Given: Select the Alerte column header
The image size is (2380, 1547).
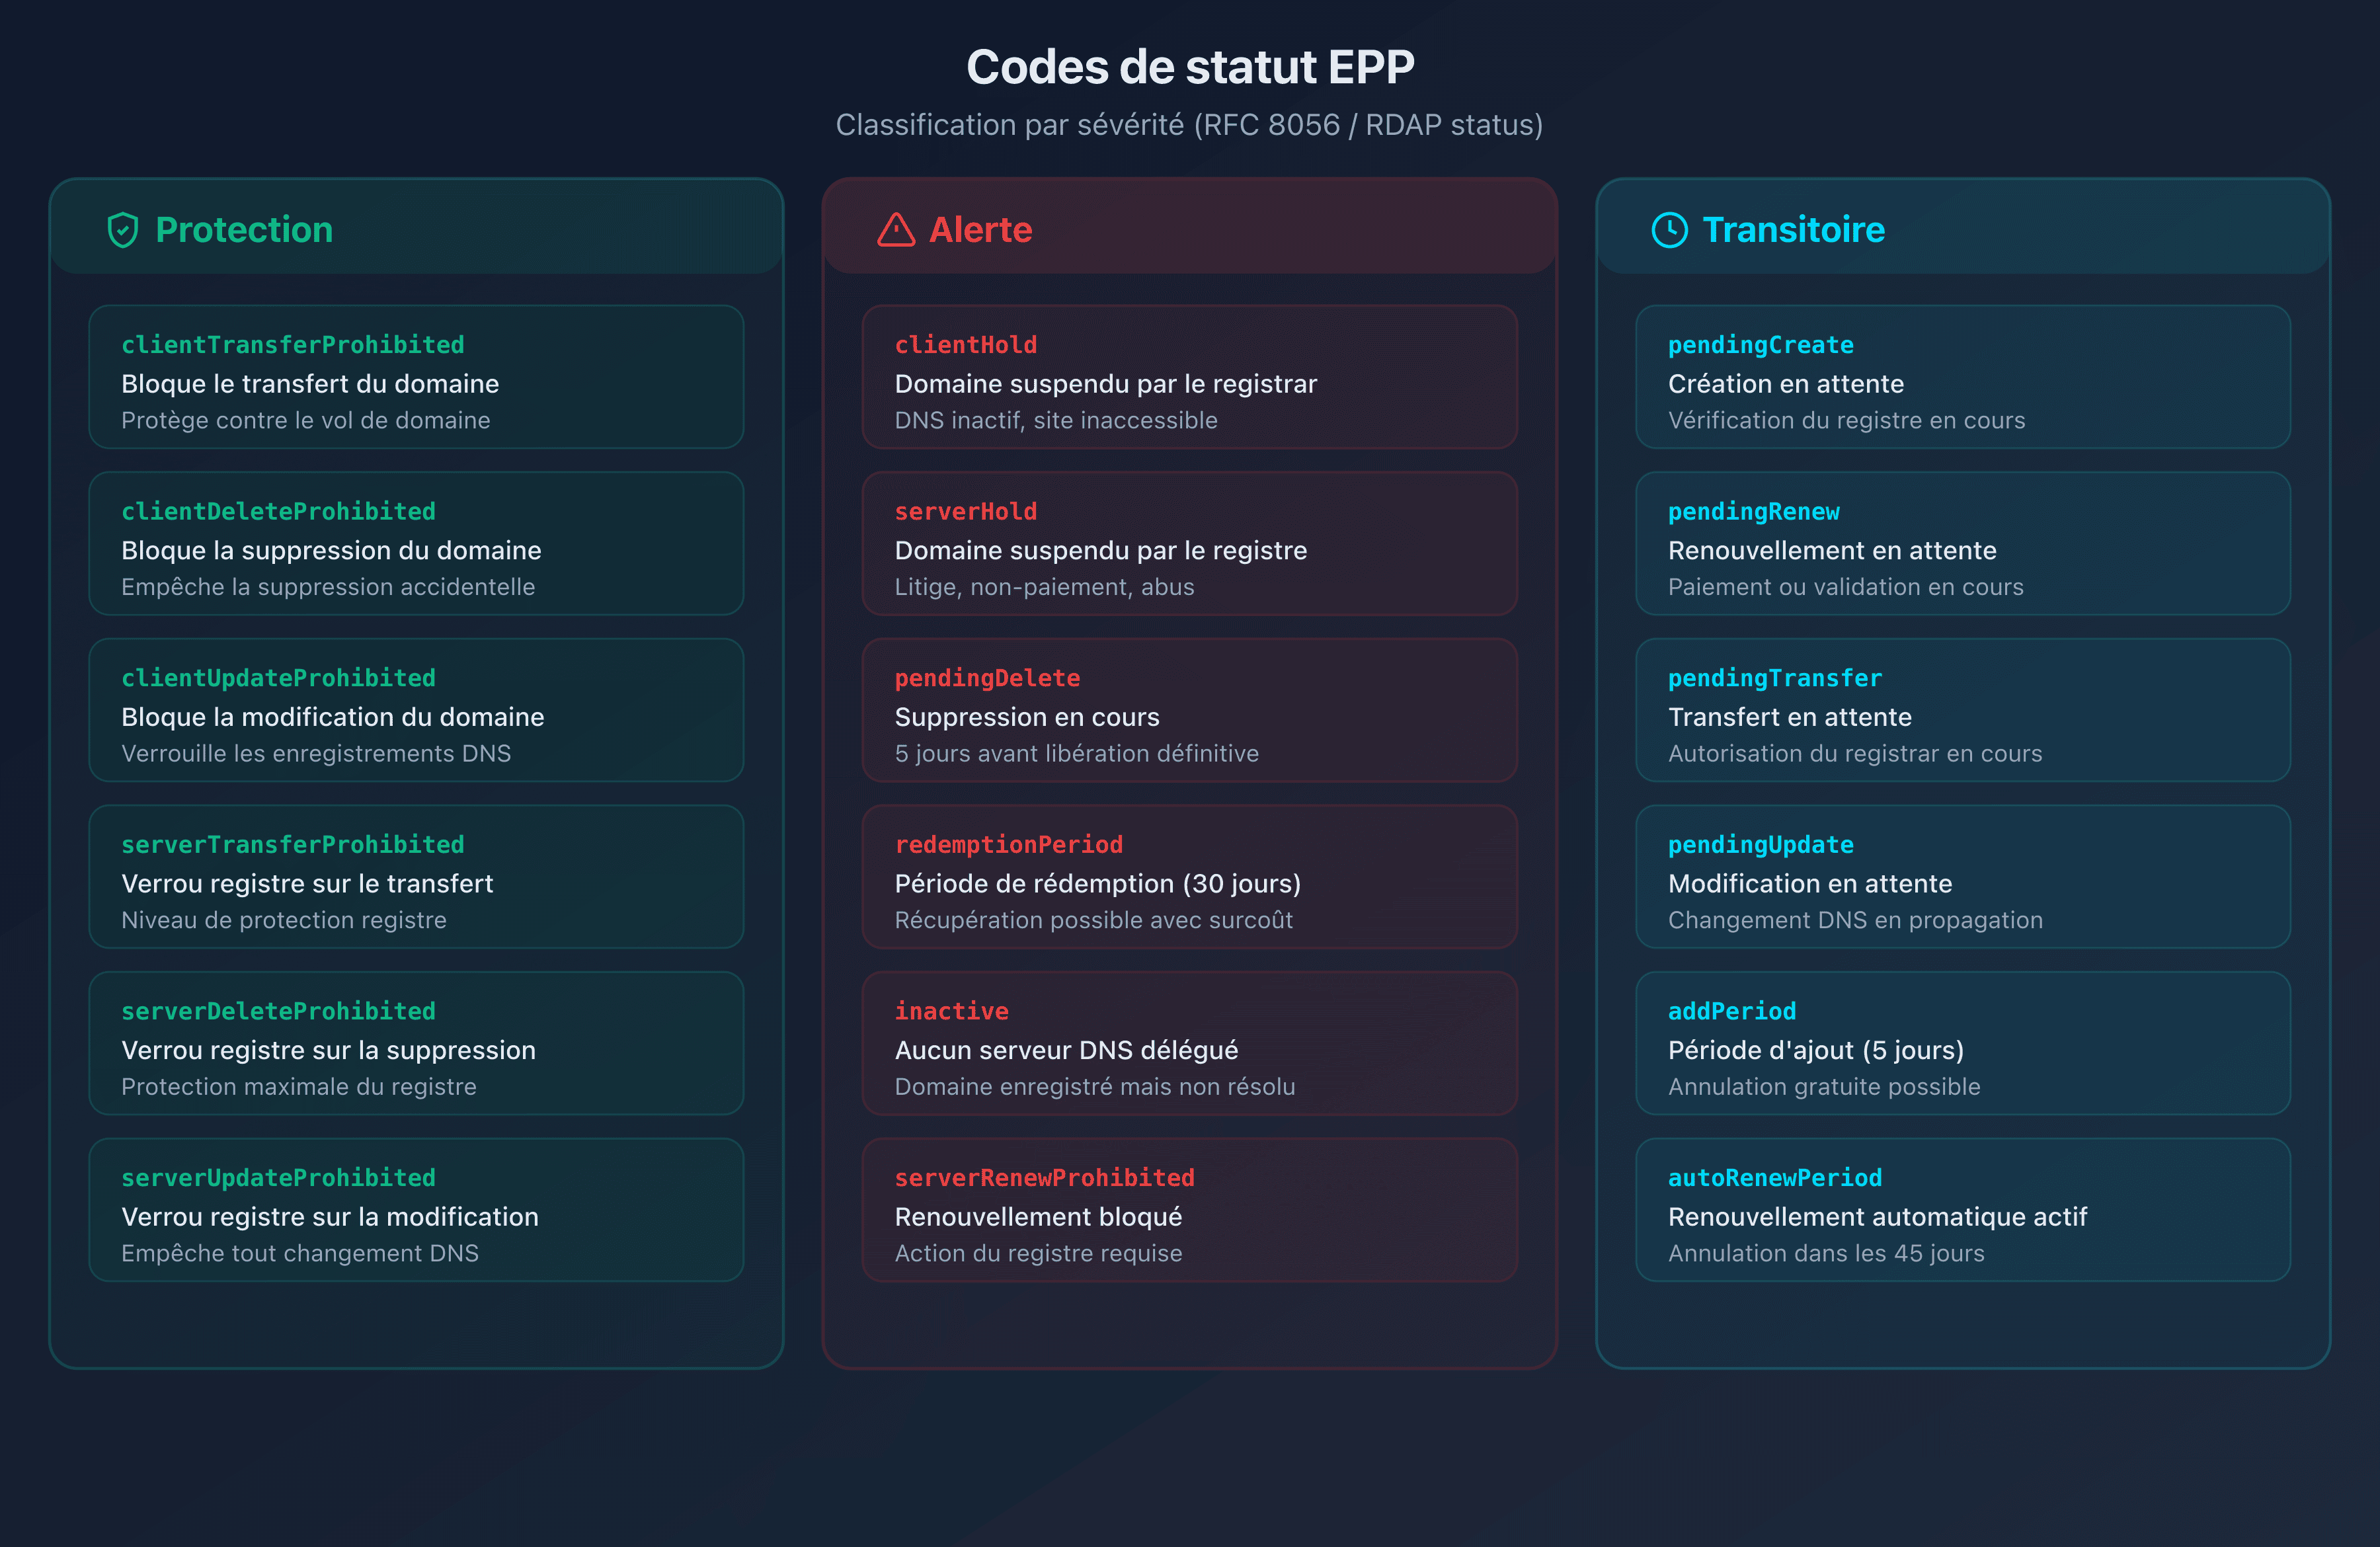Looking at the screenshot, I should [1189, 227].
